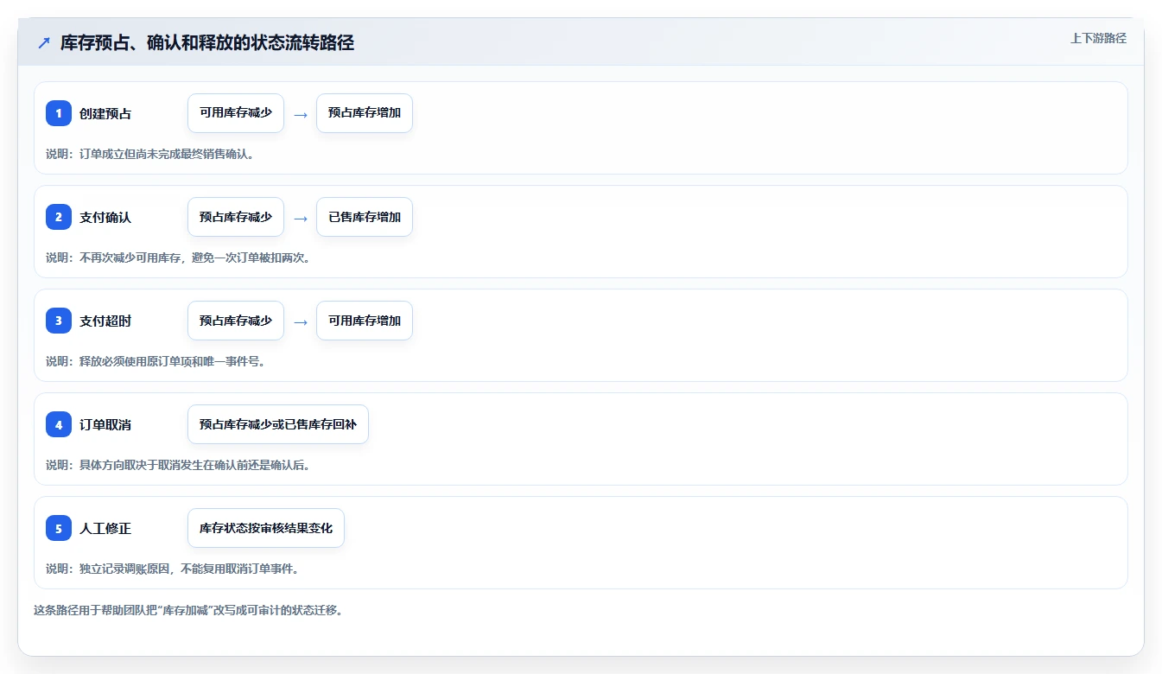Viewport: 1162px width, 674px height.
Task: Click the 已售库存增加 chip
Action: coord(365,217)
